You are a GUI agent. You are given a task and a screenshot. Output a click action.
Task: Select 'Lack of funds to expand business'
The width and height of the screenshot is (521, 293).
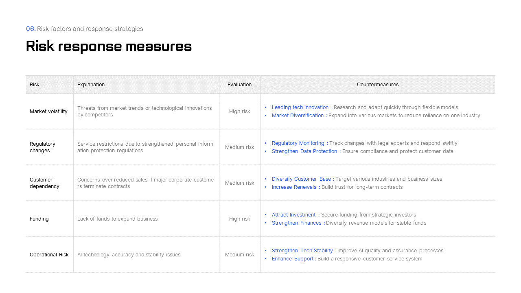click(x=117, y=219)
